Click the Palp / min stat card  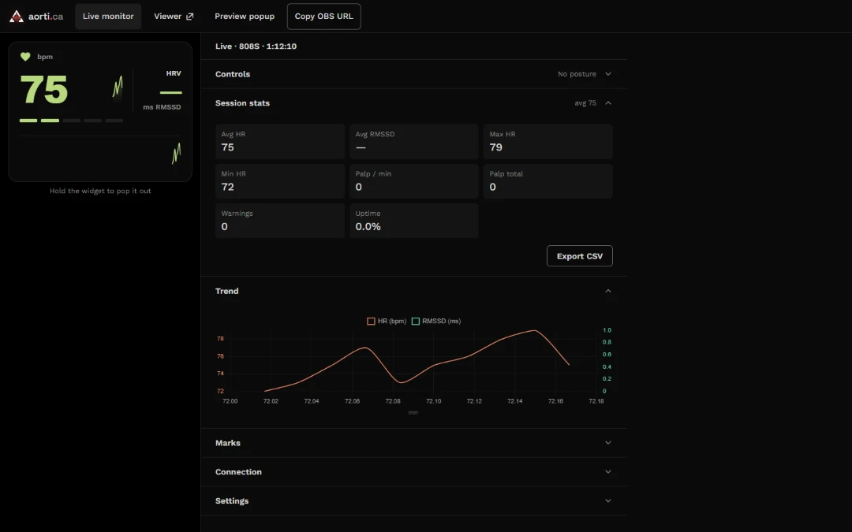point(414,180)
